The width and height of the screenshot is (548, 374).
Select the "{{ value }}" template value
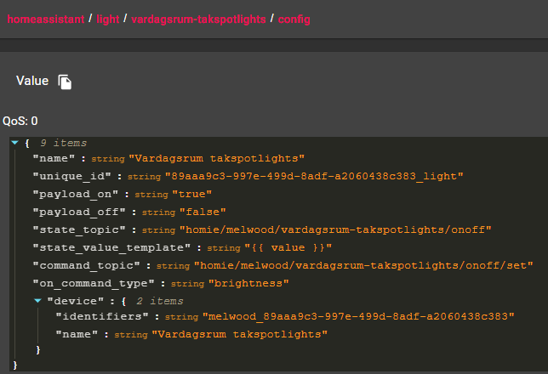click(288, 247)
